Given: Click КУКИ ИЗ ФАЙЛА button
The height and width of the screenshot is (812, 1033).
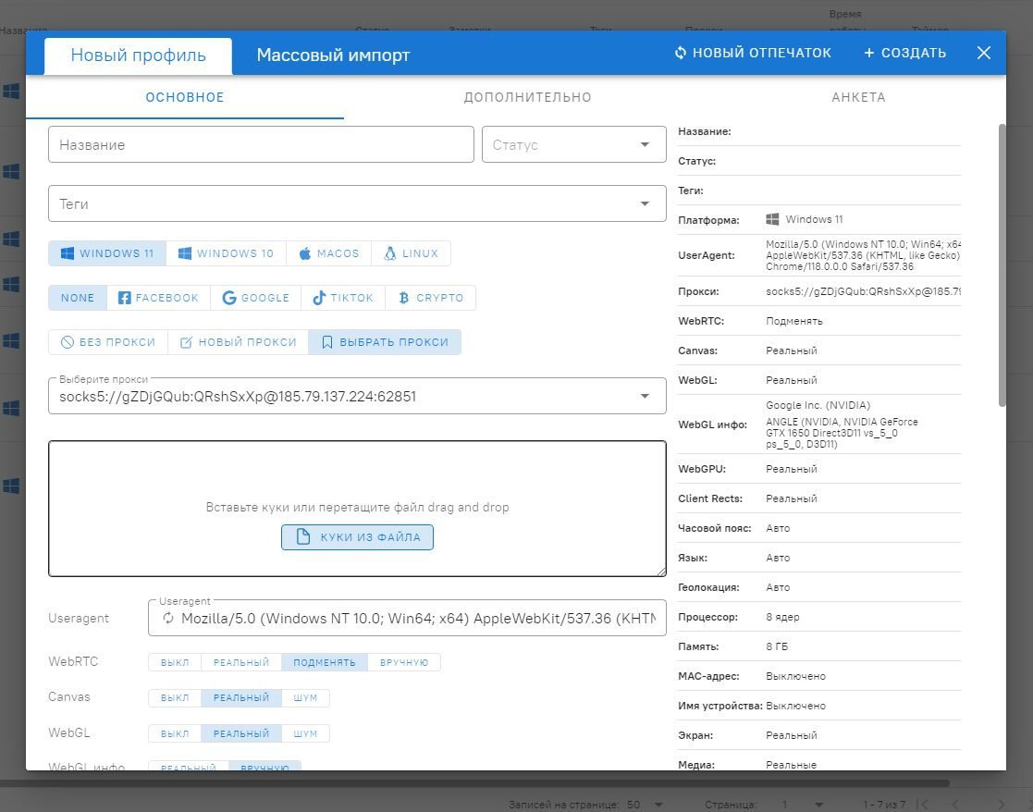Looking at the screenshot, I should coord(357,536).
